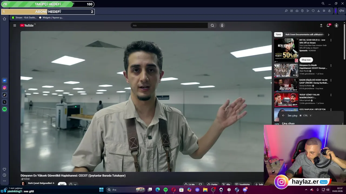Open the browser profile icon
This screenshot has width=346, height=194.
click(x=329, y=11)
